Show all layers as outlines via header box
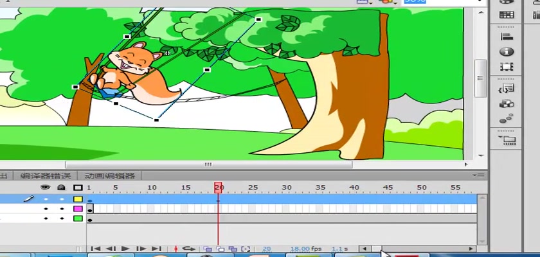 [x=78, y=188]
